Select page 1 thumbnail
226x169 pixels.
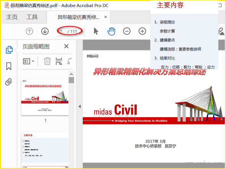tap(45, 97)
